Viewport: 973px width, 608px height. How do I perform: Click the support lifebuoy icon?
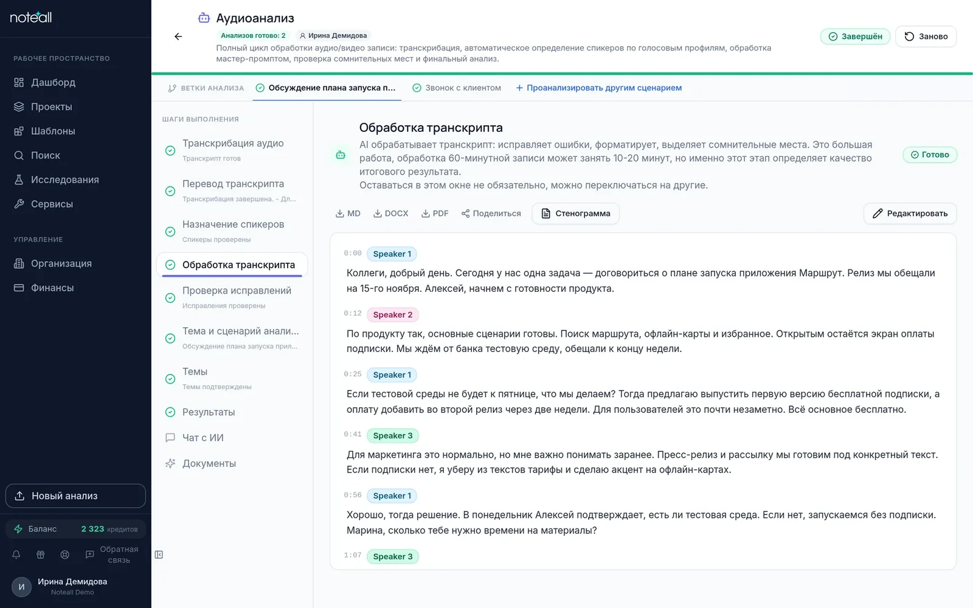coord(65,554)
